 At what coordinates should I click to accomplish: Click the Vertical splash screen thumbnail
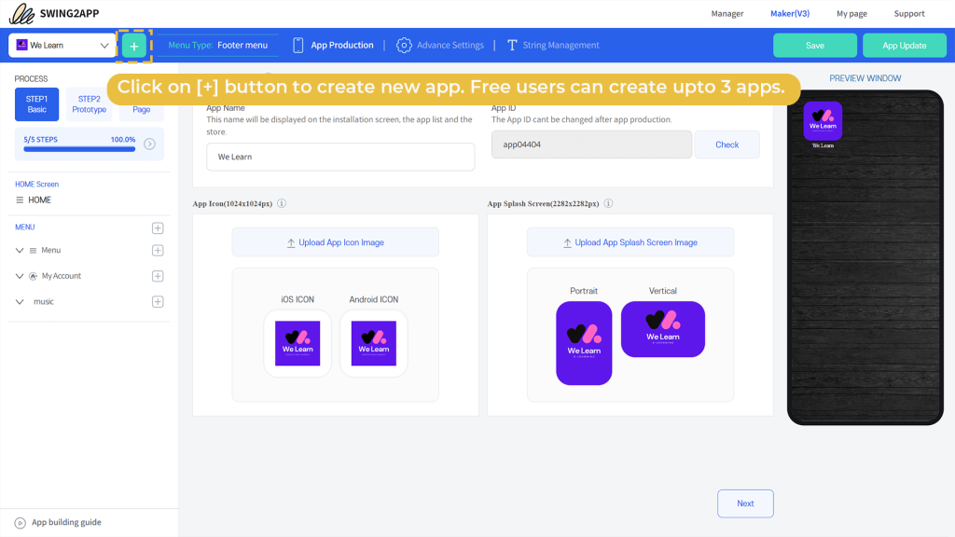coord(663,329)
